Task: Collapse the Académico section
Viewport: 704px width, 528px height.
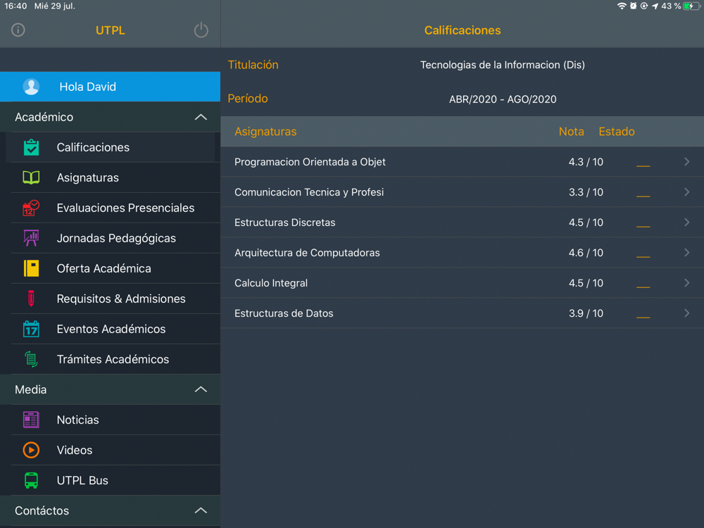Action: tap(201, 117)
